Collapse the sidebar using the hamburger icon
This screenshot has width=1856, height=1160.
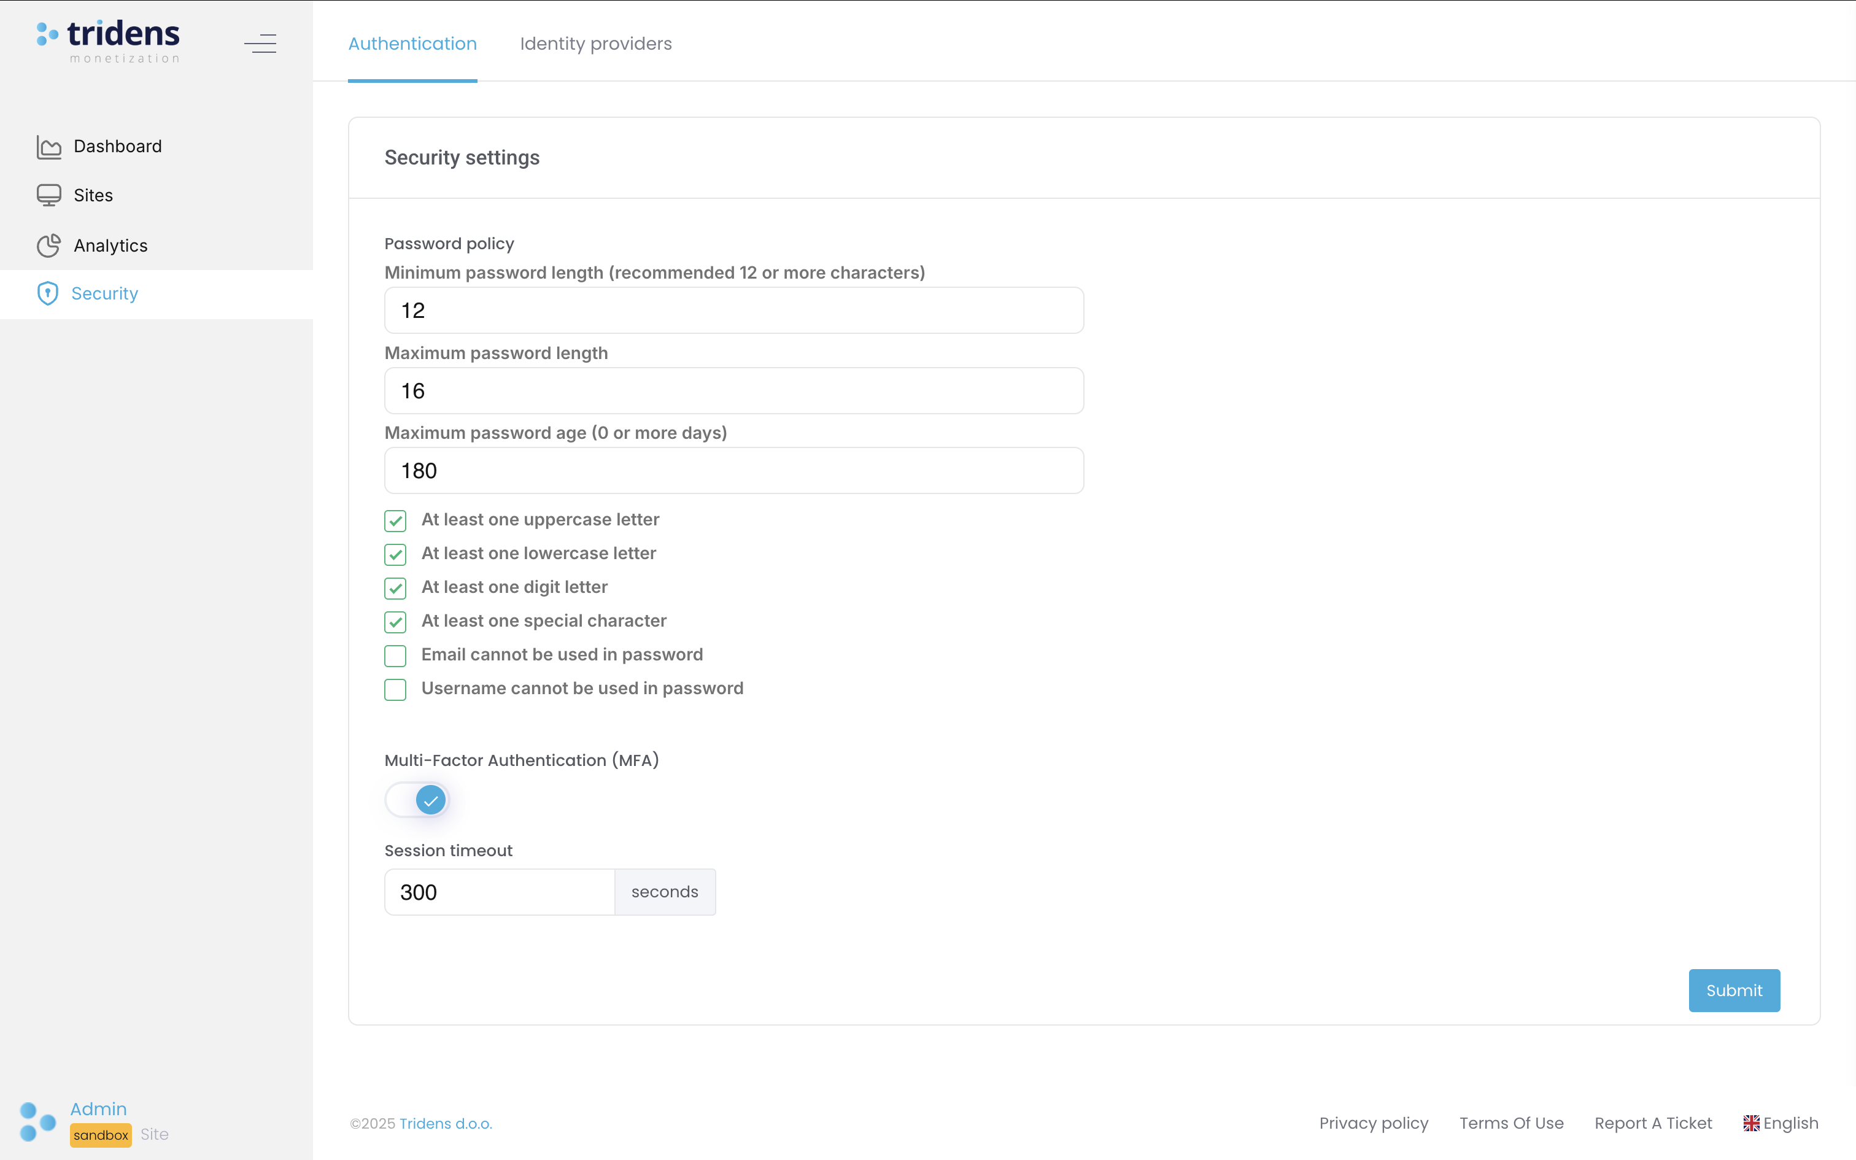(x=260, y=44)
